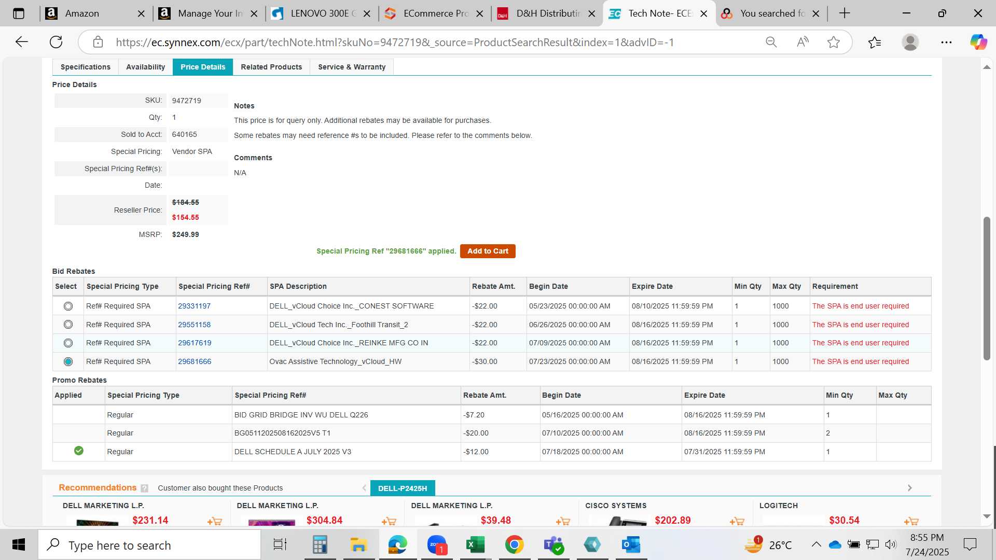Open the Settings and more ellipsis menu
996x560 pixels.
[x=946, y=42]
